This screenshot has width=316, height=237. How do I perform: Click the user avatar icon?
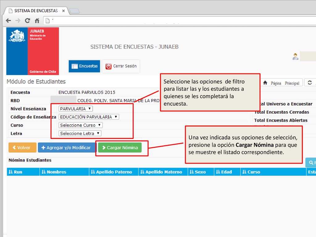click(x=295, y=56)
